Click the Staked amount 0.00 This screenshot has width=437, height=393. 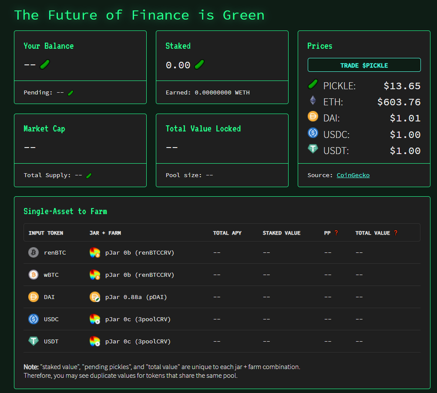click(178, 65)
